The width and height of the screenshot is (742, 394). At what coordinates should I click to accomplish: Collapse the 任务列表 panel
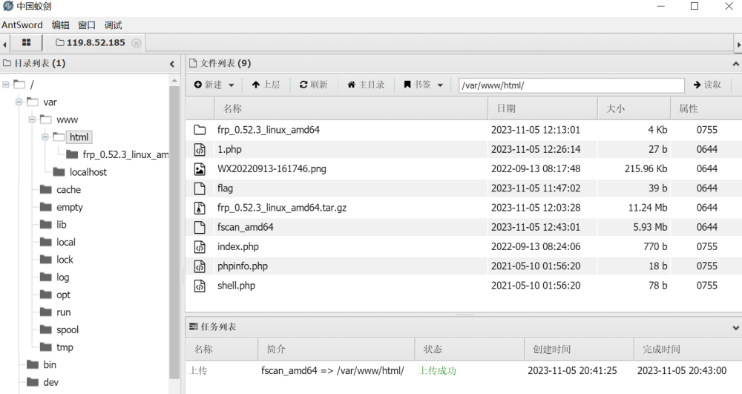(x=736, y=327)
